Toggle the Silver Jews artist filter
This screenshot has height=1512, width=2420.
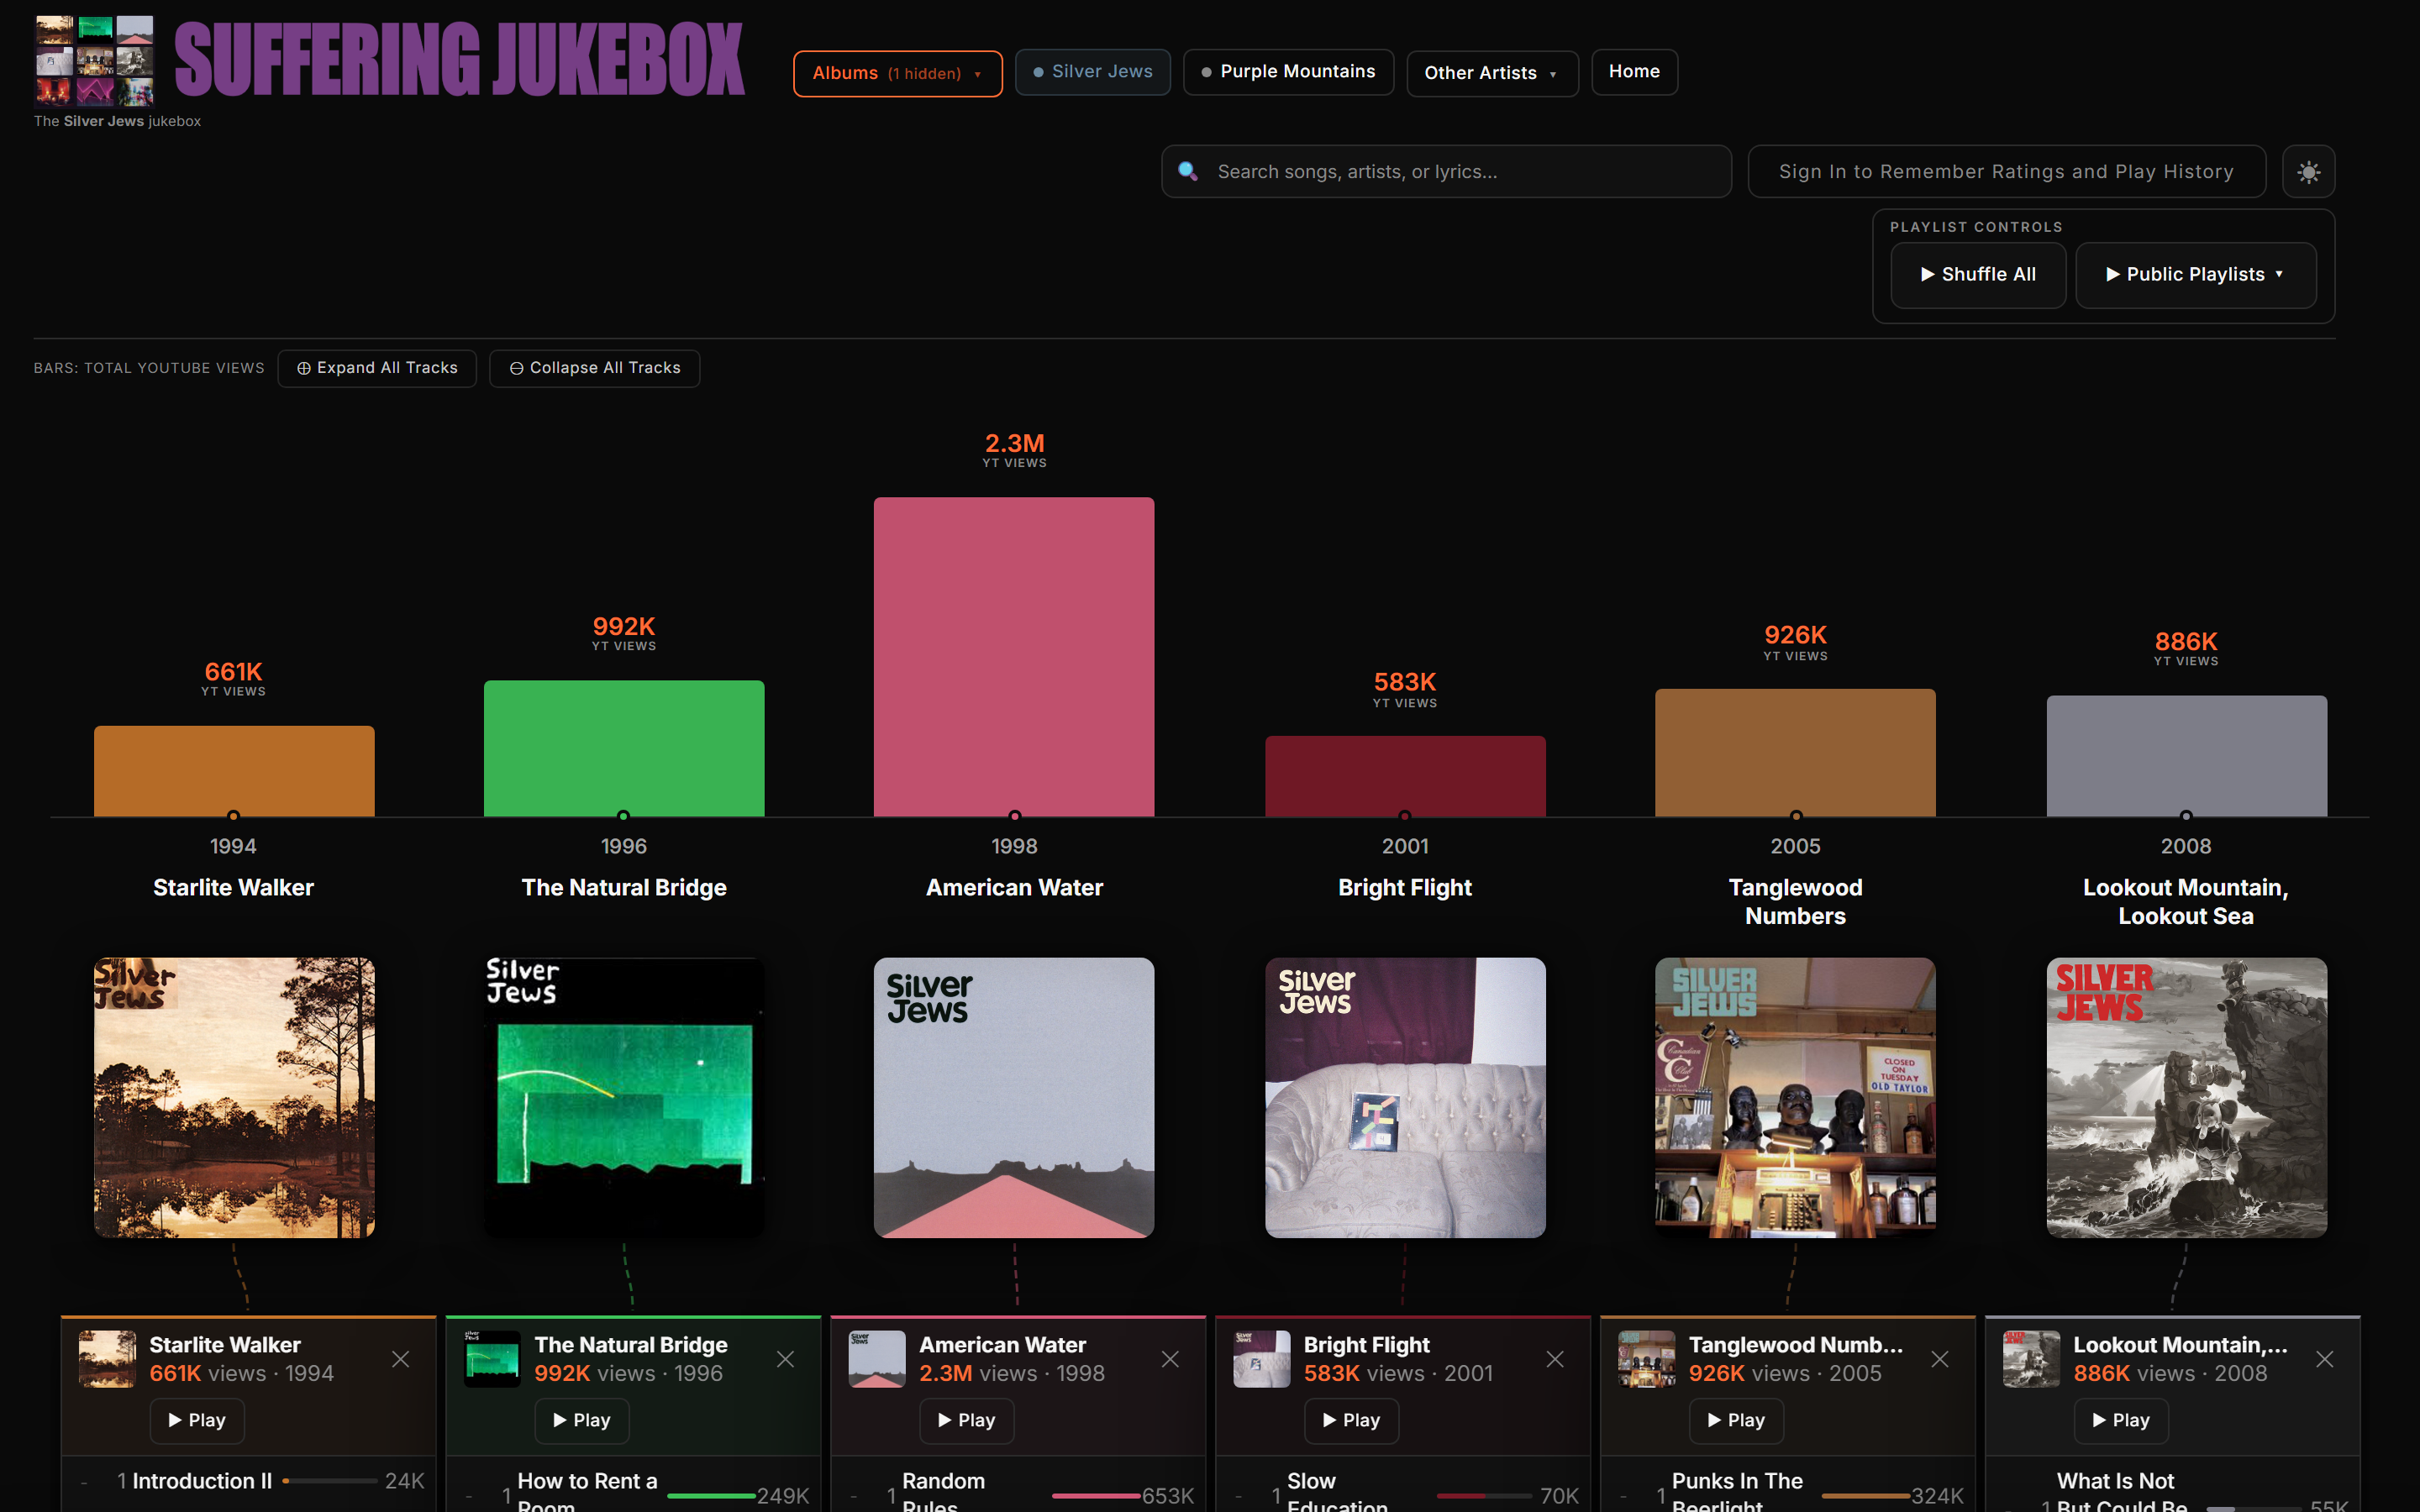[x=1093, y=72]
